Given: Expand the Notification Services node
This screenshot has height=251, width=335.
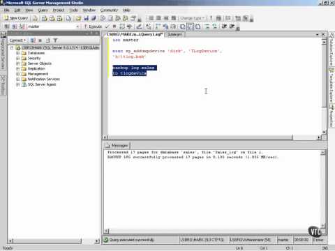Looking at the screenshot, I should [17, 79].
